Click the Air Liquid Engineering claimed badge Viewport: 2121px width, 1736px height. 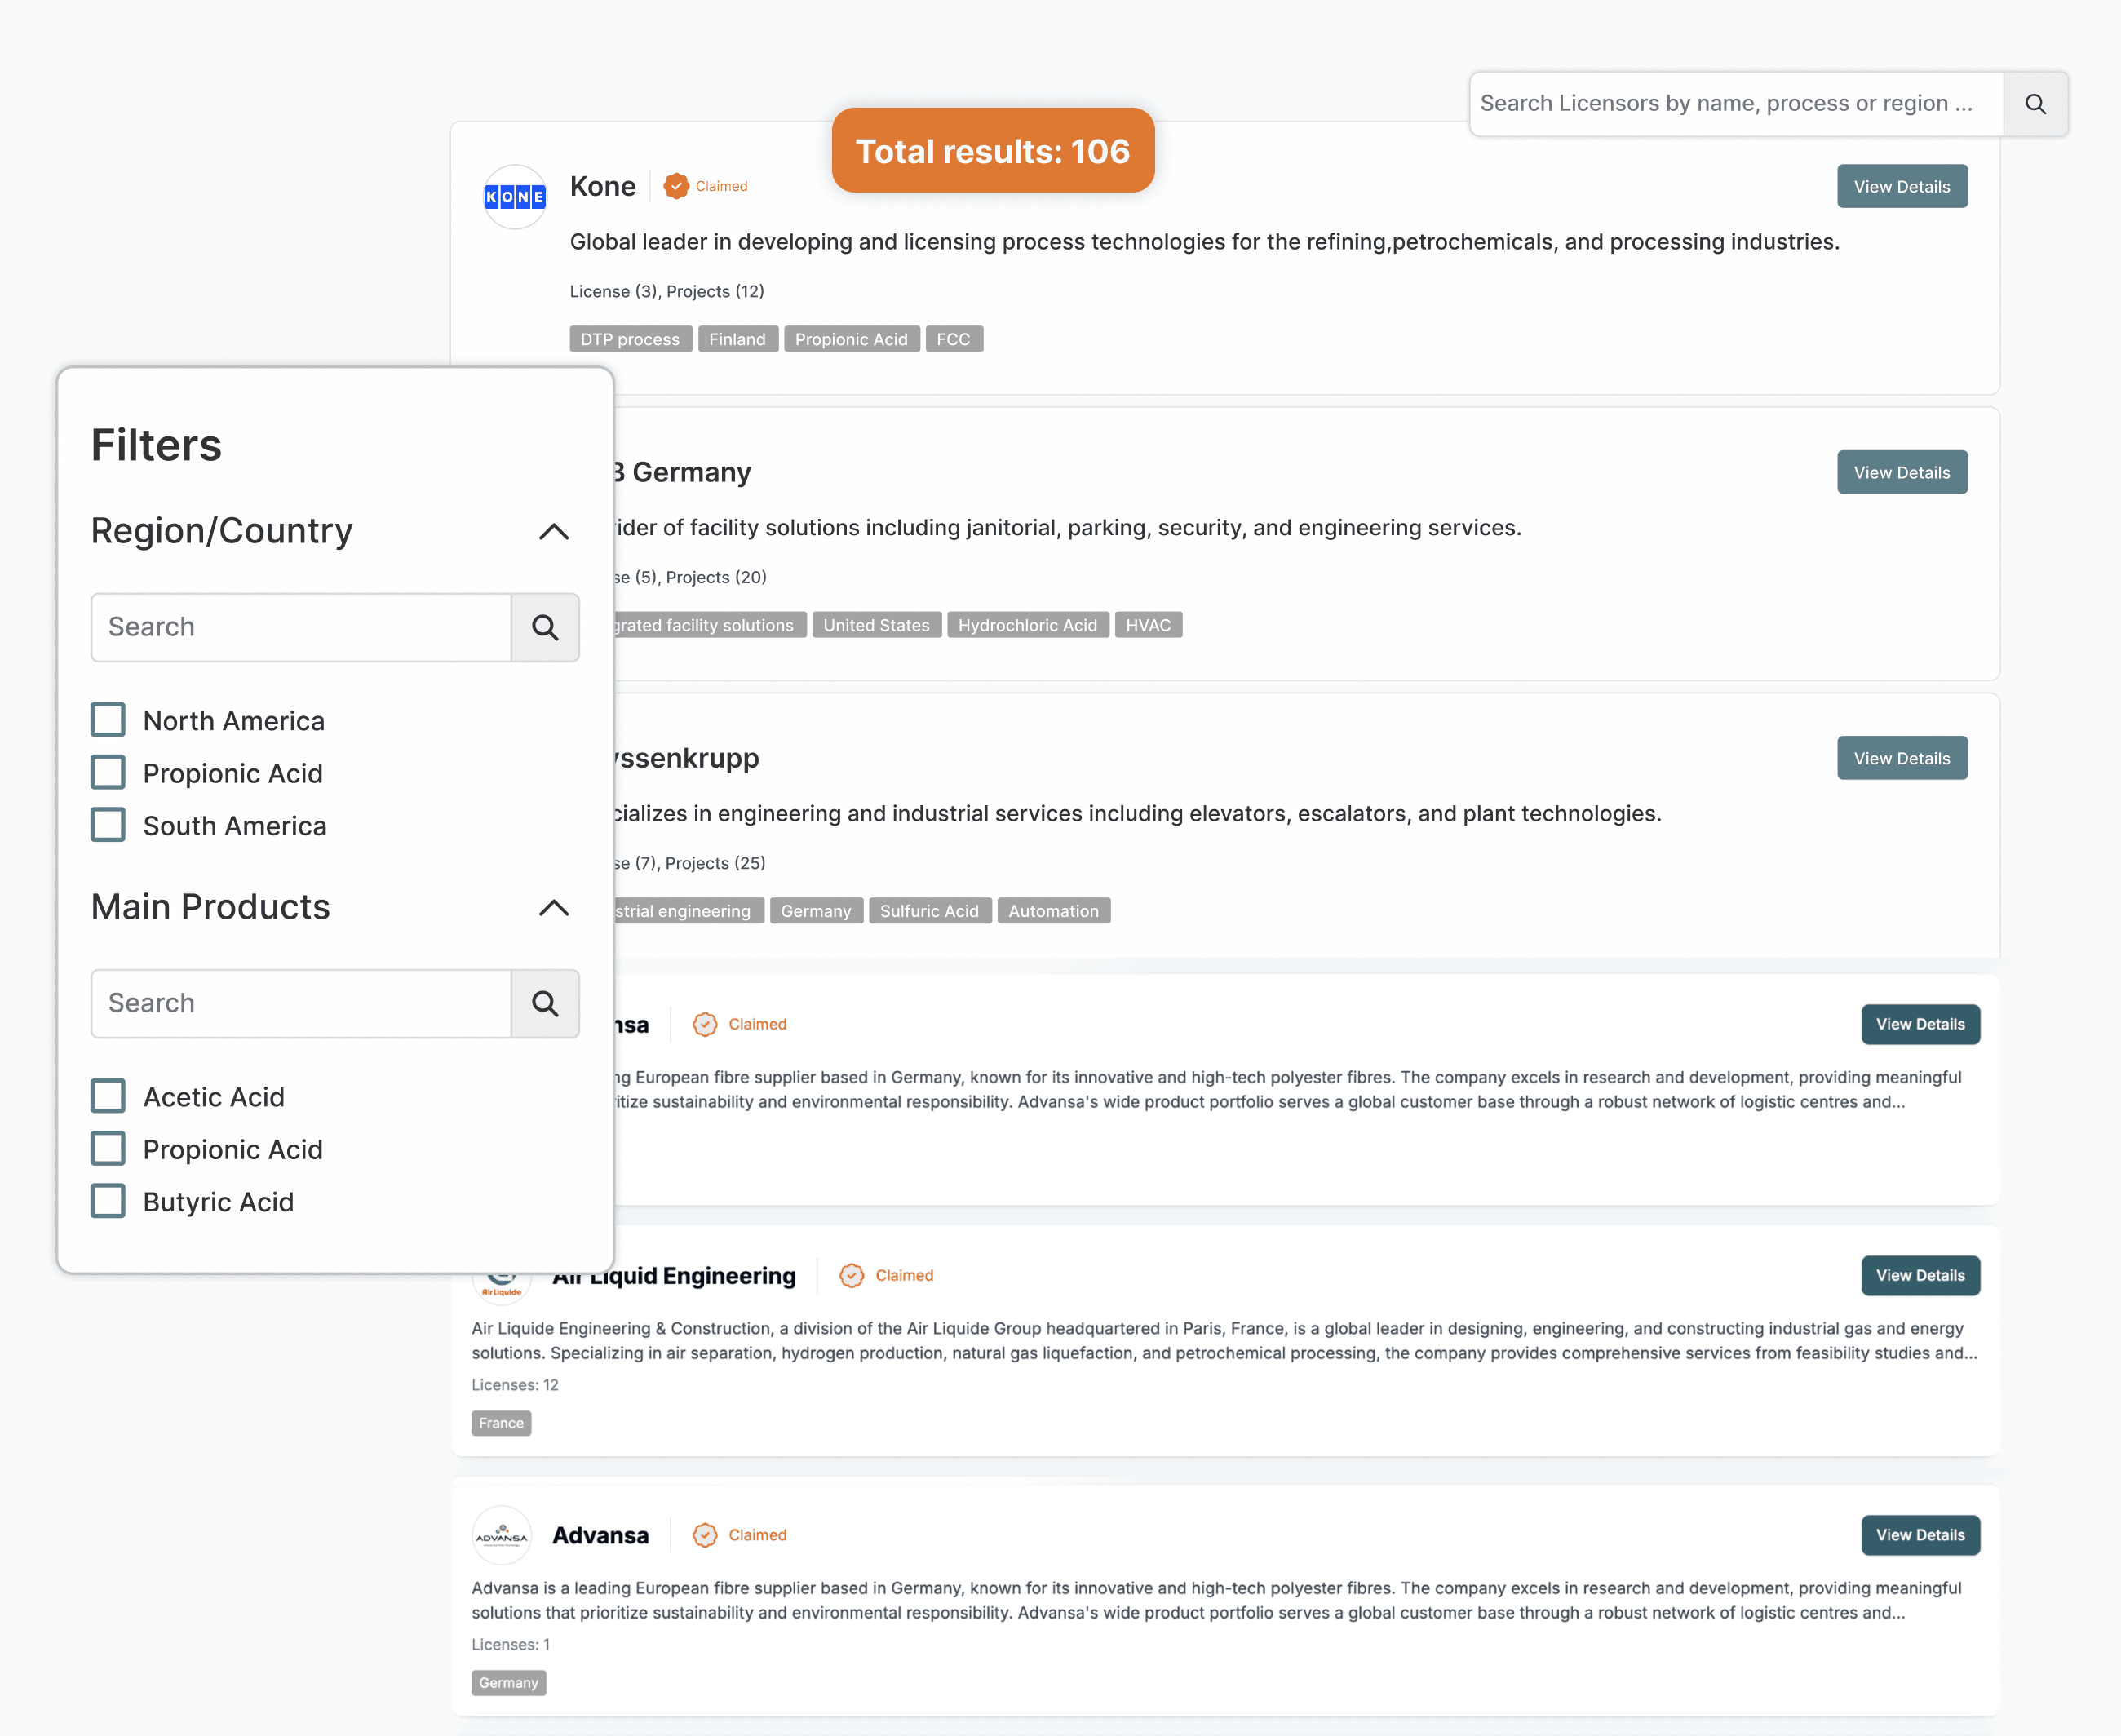tap(887, 1275)
